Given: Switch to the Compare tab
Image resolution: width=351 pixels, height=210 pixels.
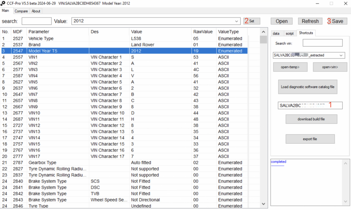Looking at the screenshot, I should coord(21,11).
